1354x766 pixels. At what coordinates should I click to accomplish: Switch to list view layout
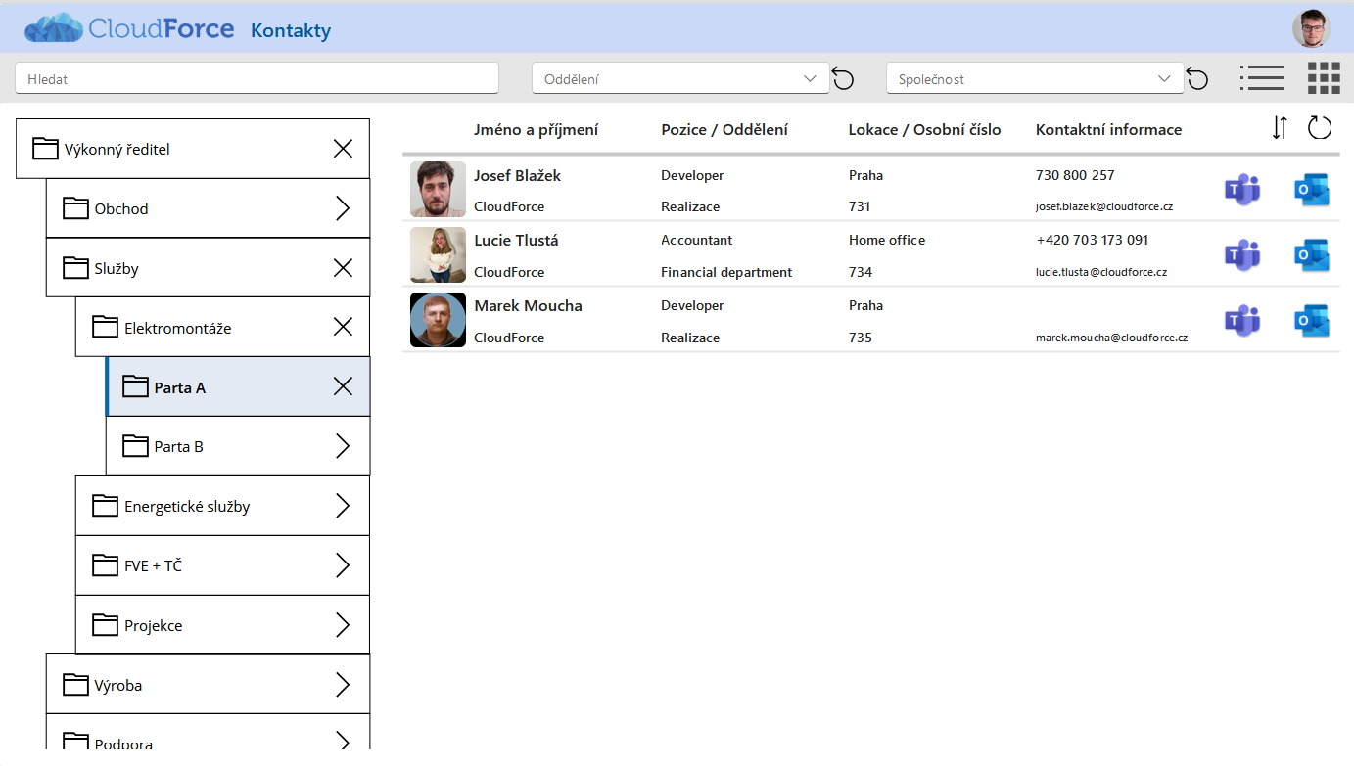[1262, 78]
